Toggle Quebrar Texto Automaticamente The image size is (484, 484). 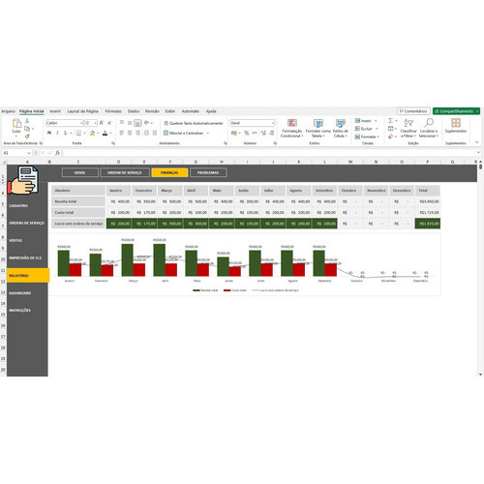pos(194,123)
